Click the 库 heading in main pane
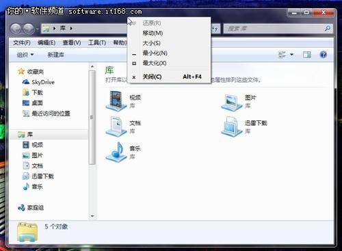342x251 pixels. (x=109, y=70)
